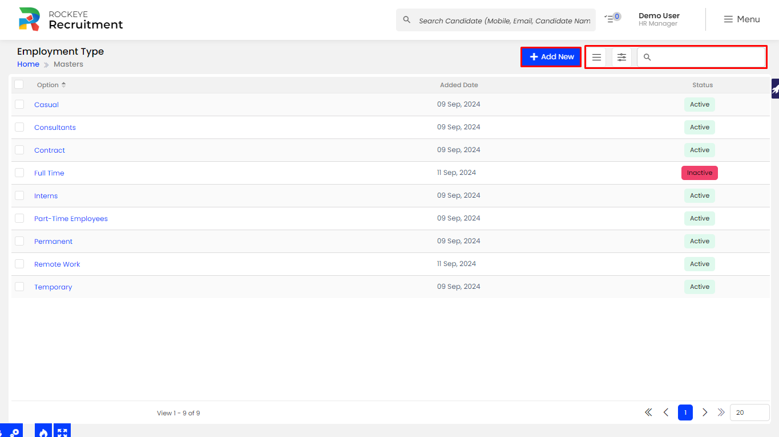Open the Temporary employment type
This screenshot has width=779, height=437.
tap(53, 287)
